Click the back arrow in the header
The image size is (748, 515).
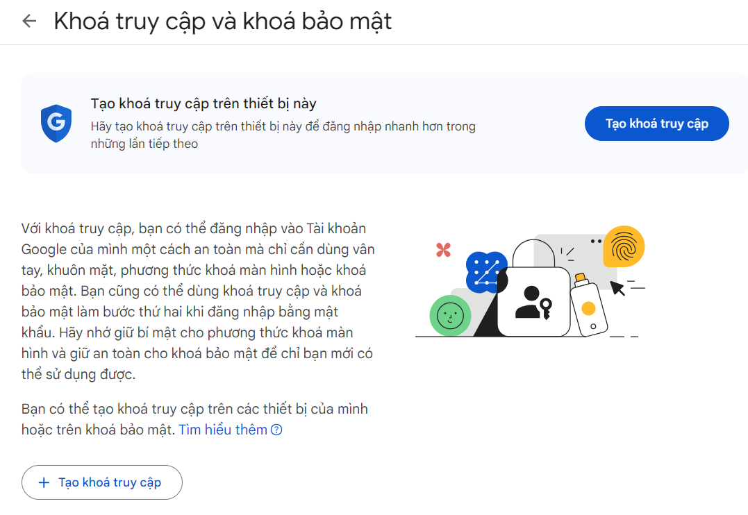pyautogui.click(x=29, y=21)
